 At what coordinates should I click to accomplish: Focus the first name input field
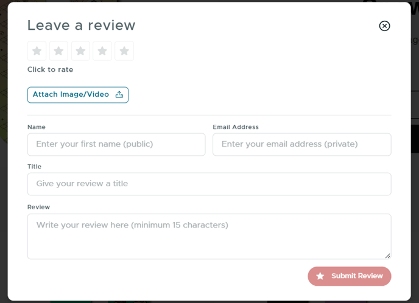(x=116, y=144)
